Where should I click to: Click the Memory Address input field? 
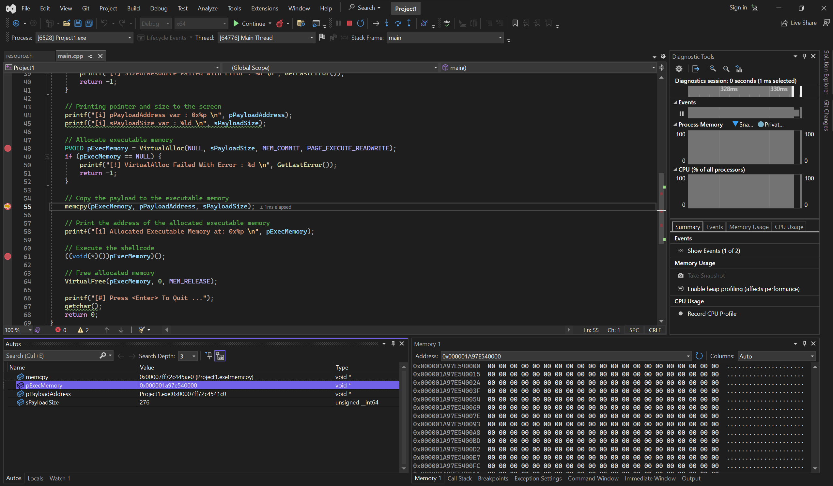[565, 356]
